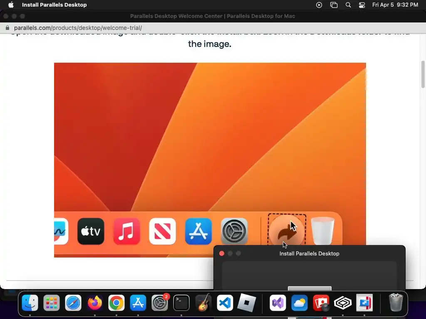Click the Install Parallels Desktop window title

tap(309, 254)
